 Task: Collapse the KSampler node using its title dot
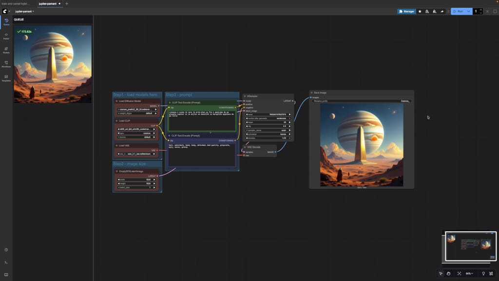(245, 96)
